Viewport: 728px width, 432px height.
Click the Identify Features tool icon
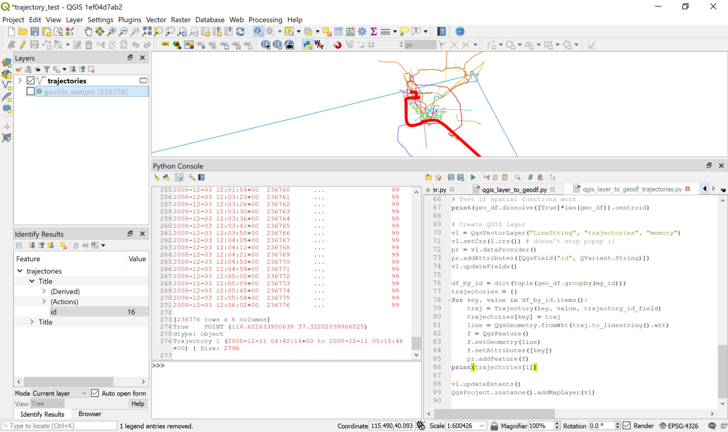258,31
